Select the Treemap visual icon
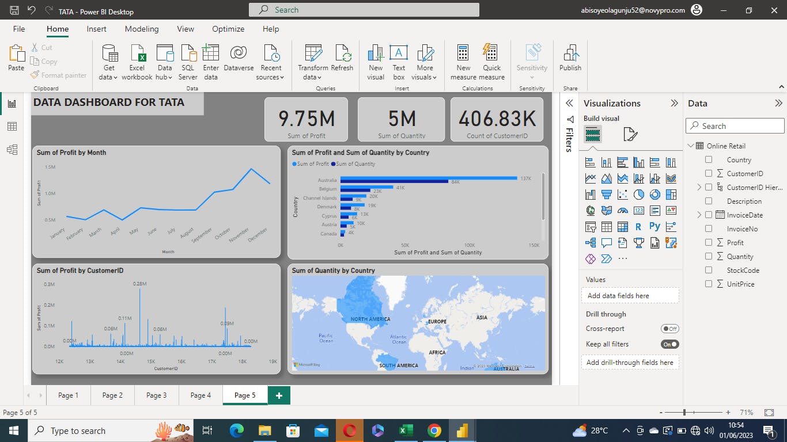This screenshot has width=787, height=442. click(671, 195)
